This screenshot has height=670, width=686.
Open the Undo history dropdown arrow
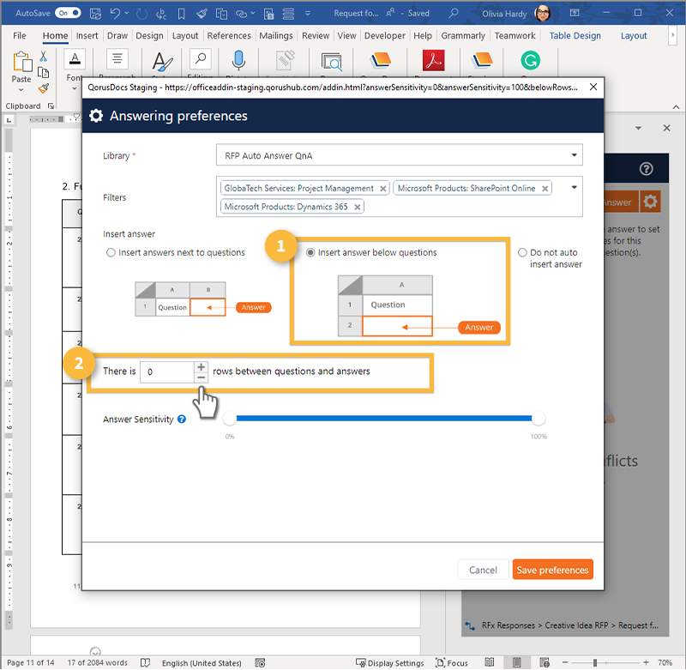pos(127,13)
